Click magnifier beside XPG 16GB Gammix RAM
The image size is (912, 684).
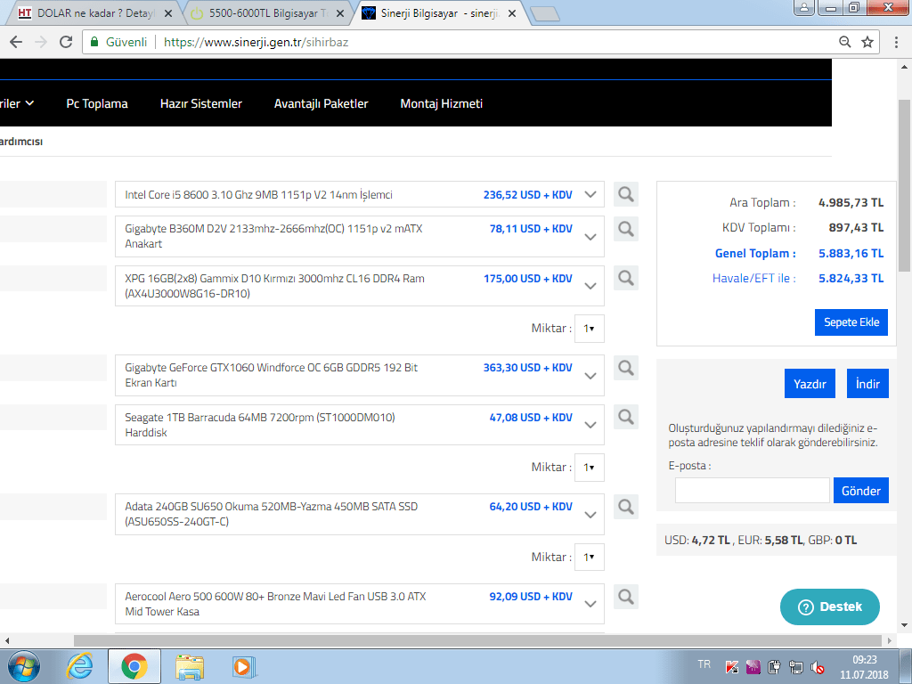[x=626, y=278]
